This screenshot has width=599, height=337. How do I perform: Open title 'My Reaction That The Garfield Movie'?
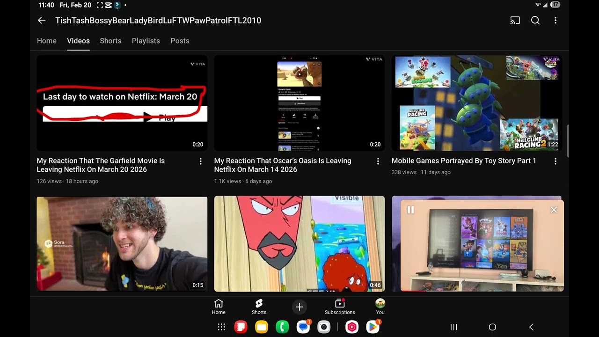click(x=101, y=165)
